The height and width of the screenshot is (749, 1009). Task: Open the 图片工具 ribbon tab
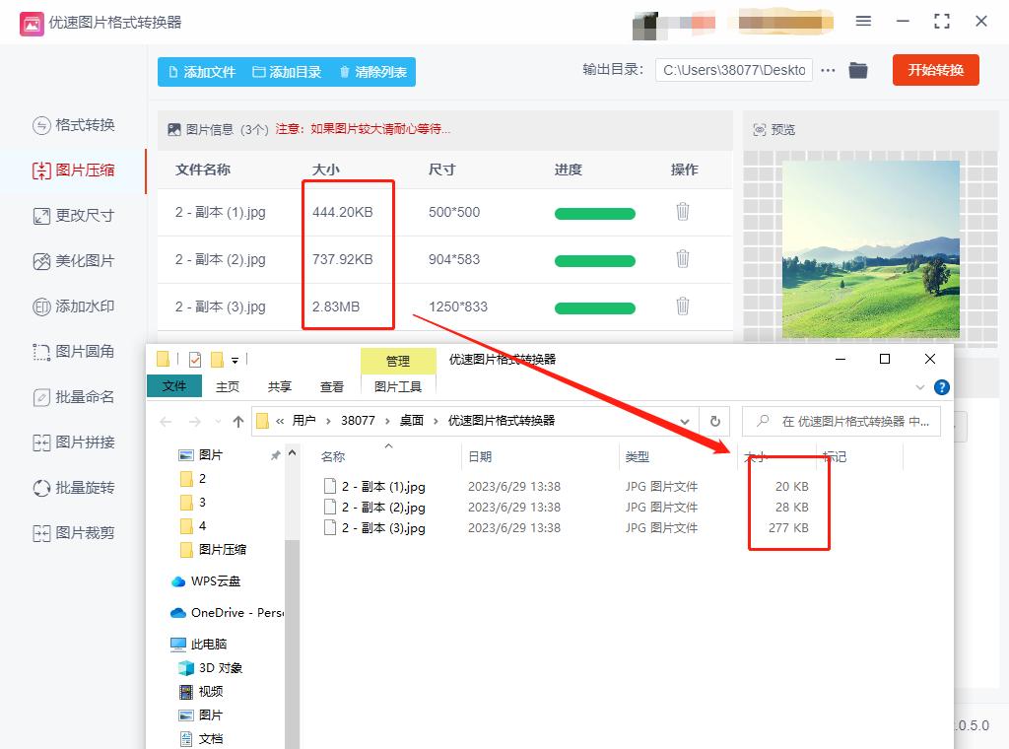[399, 386]
